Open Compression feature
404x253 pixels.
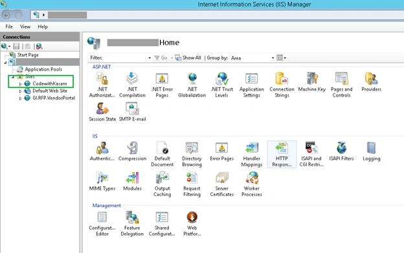tap(132, 151)
